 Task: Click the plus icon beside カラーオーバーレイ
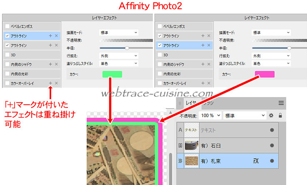tap(50, 83)
